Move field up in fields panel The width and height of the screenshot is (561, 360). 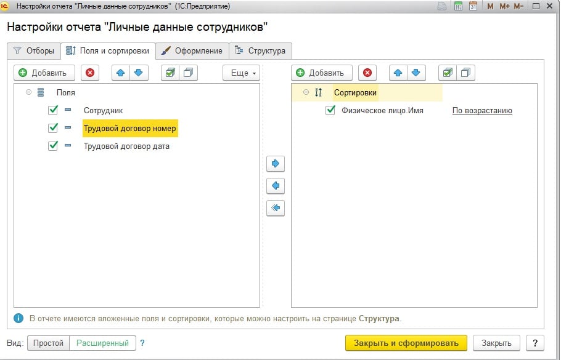click(x=121, y=73)
